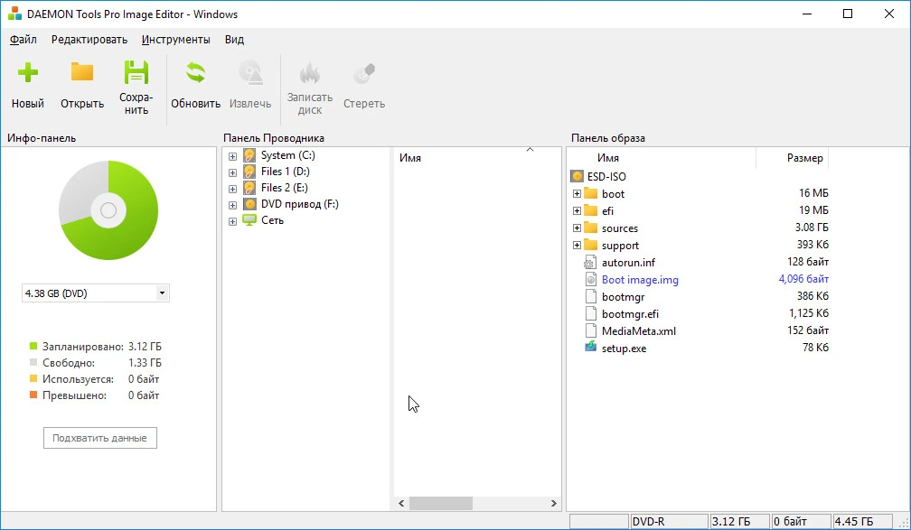
Task: Expand the Files 2 (E:) tree node
Action: pos(232,189)
